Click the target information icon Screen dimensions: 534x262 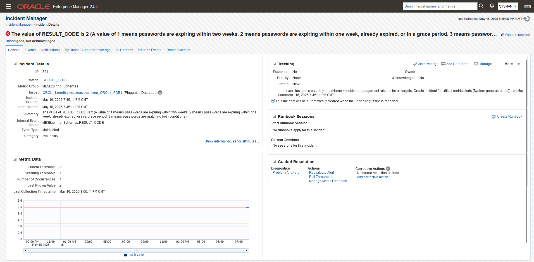[160, 92]
